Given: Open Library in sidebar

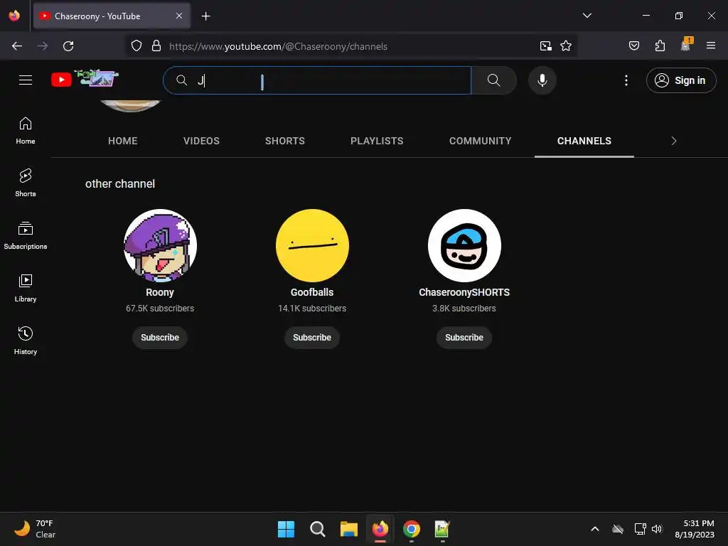Looking at the screenshot, I should pyautogui.click(x=26, y=289).
